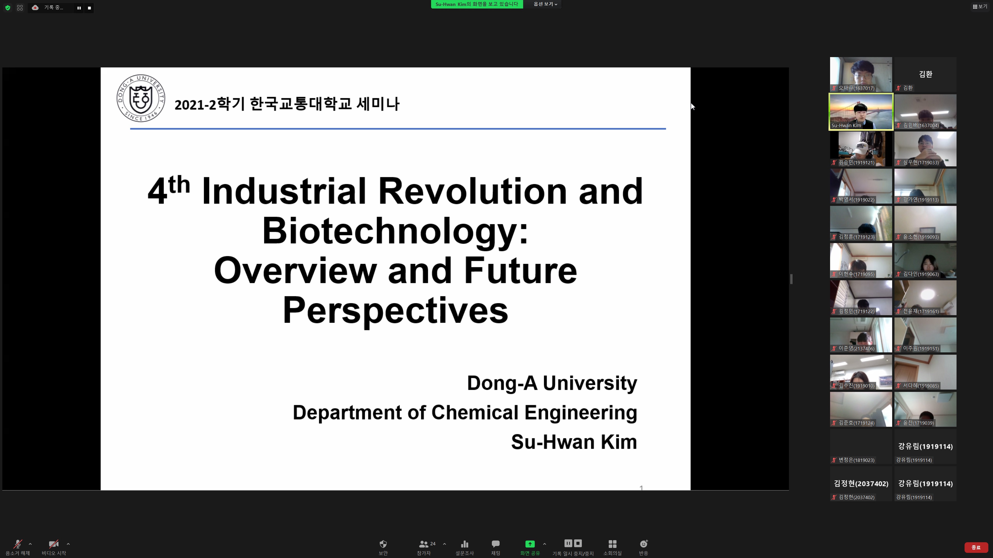Expand audio options arrow beside mute button
The height and width of the screenshot is (558, 993).
click(x=31, y=544)
